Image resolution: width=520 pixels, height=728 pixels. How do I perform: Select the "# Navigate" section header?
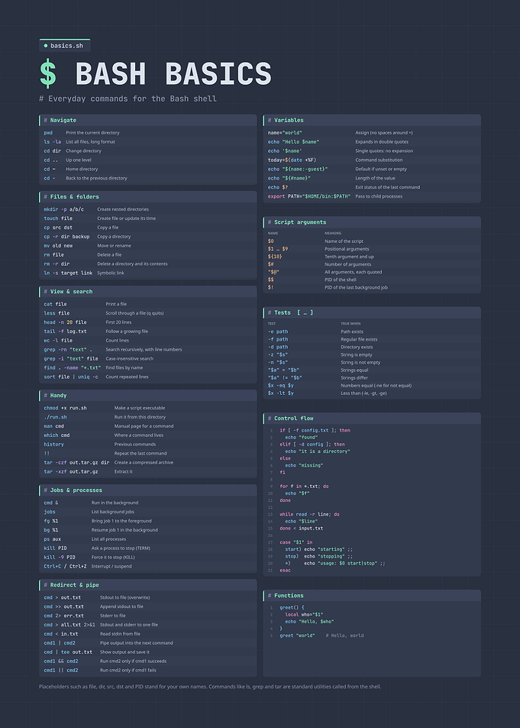click(x=147, y=120)
